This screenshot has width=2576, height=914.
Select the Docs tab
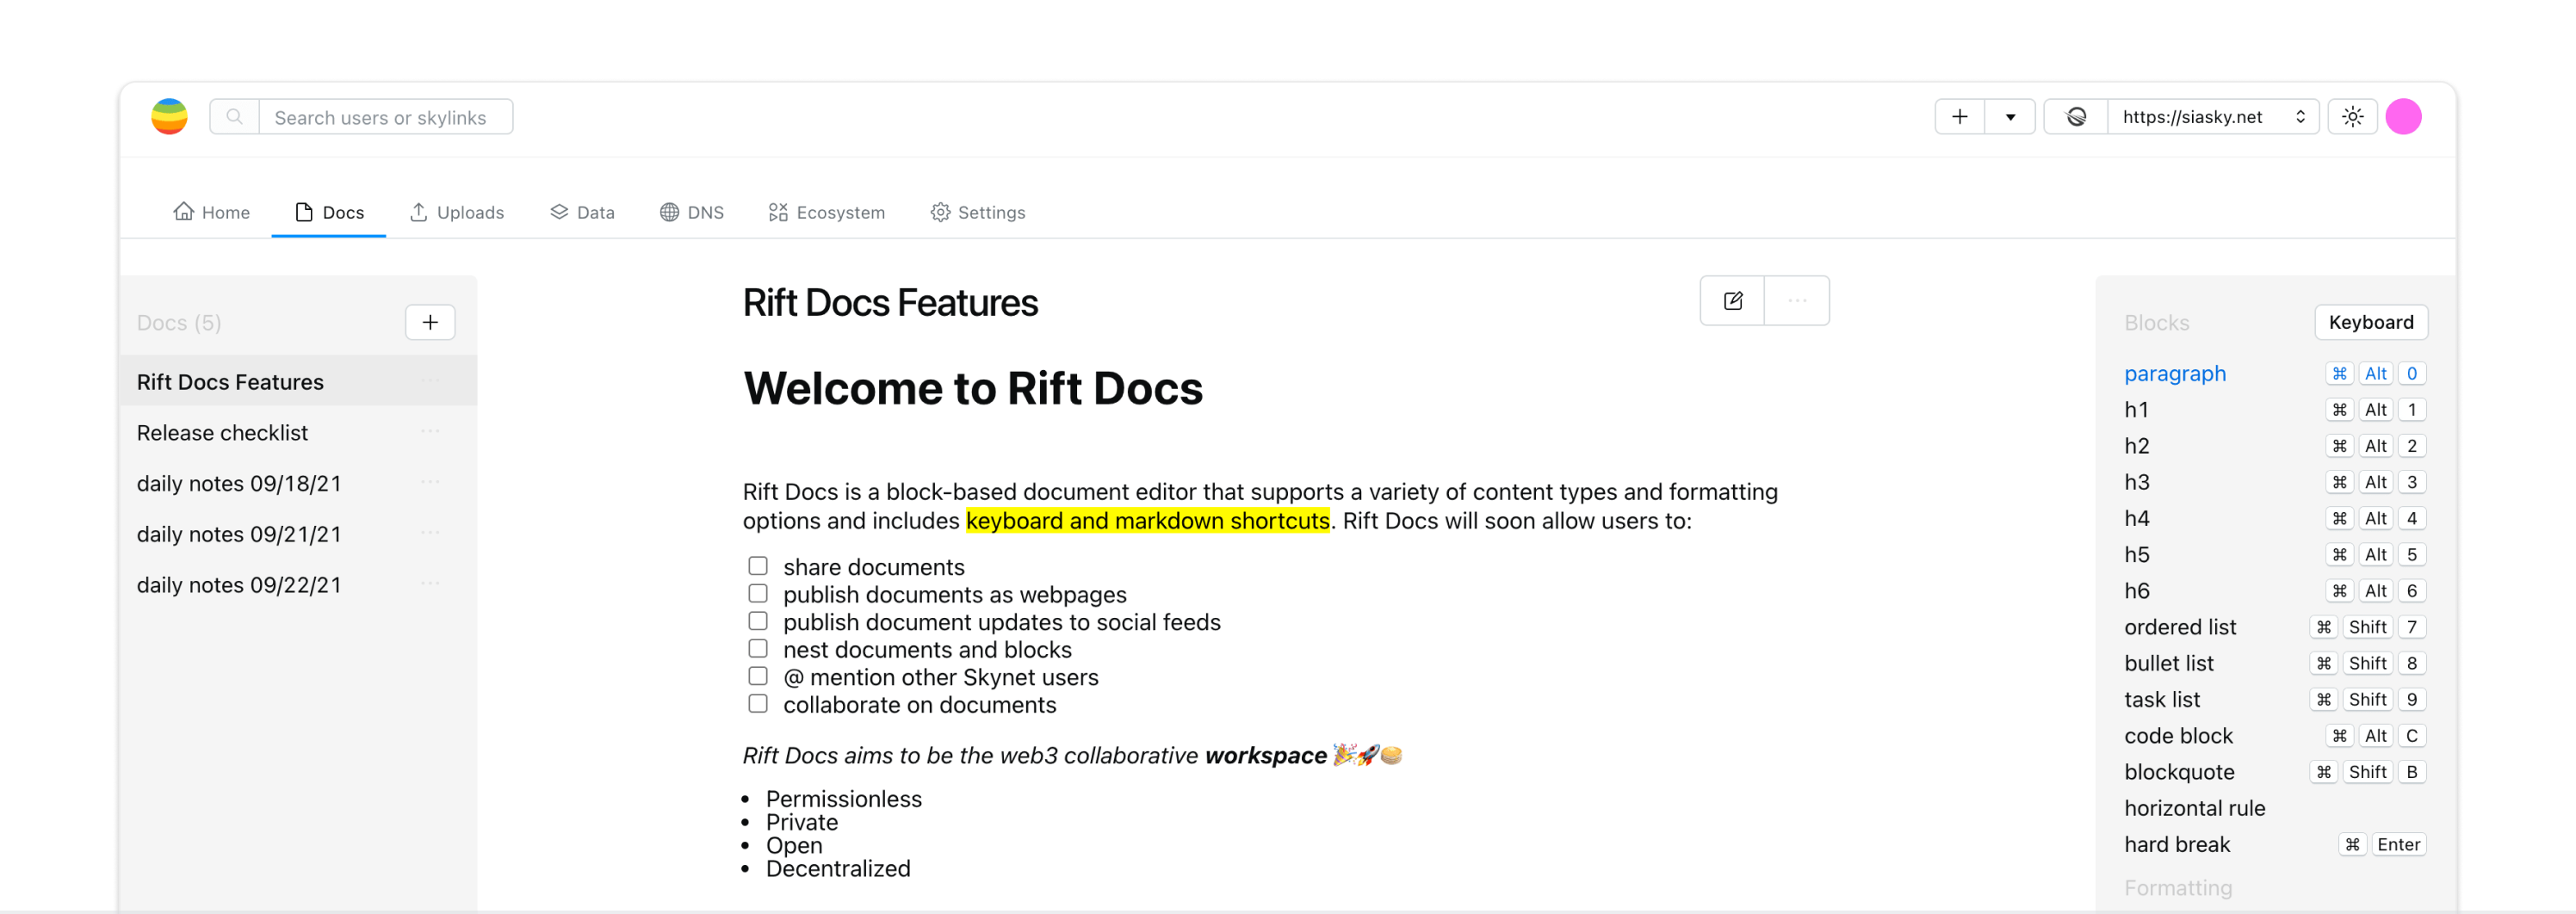[x=329, y=212]
